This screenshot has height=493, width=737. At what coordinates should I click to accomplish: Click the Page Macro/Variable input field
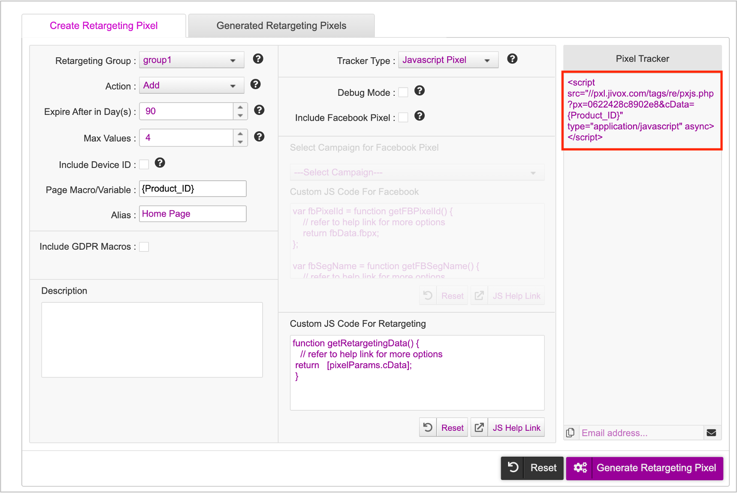(193, 189)
